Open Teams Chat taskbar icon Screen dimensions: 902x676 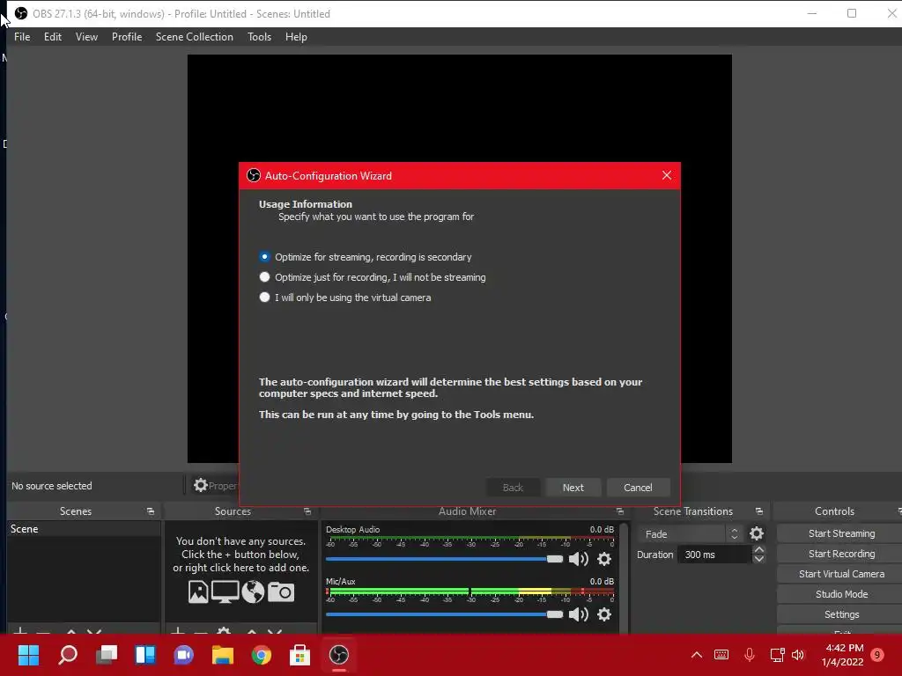[x=183, y=655]
